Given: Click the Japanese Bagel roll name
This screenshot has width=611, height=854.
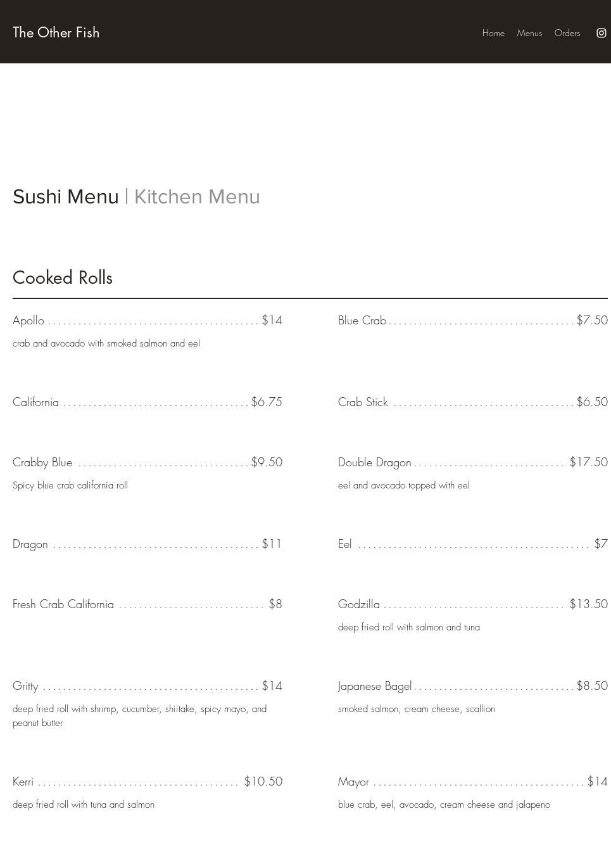Looking at the screenshot, I should coord(375,686).
